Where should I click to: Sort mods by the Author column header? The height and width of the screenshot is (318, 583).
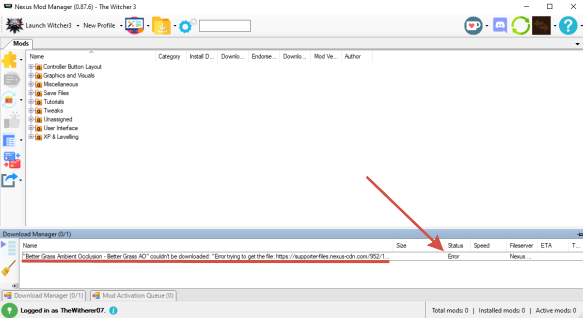click(357, 56)
